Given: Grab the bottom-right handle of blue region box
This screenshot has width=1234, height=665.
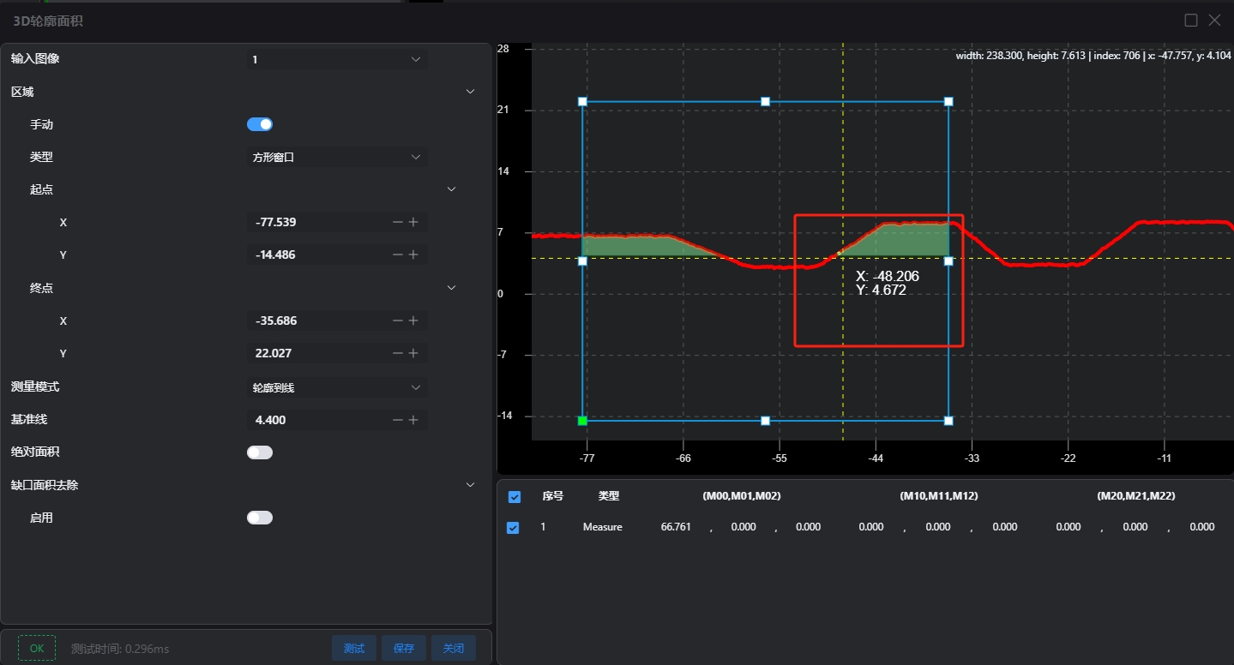Looking at the screenshot, I should pos(948,421).
